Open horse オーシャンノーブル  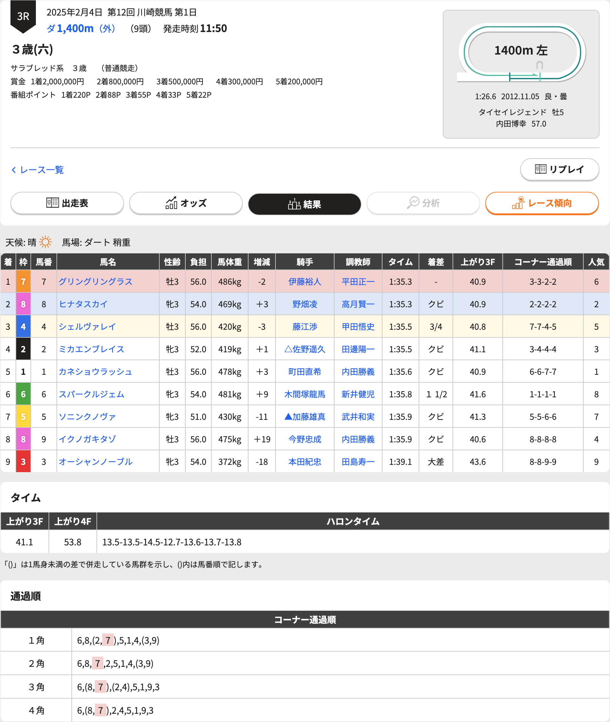click(96, 462)
